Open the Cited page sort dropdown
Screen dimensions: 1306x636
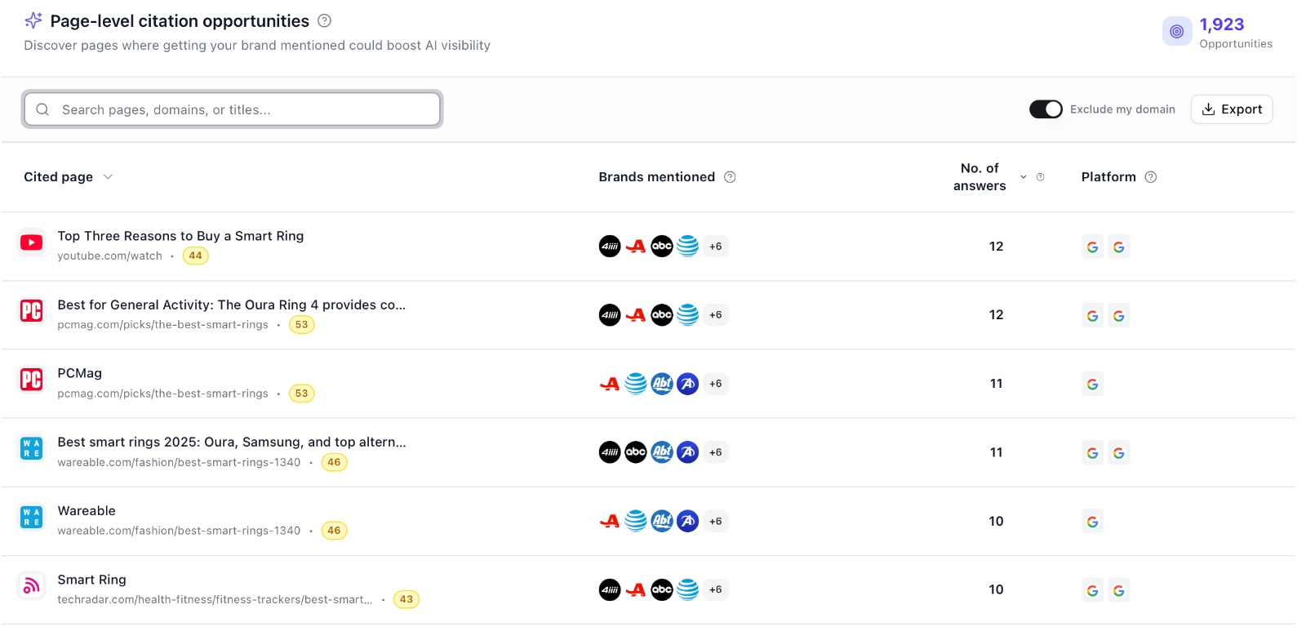pyautogui.click(x=108, y=176)
